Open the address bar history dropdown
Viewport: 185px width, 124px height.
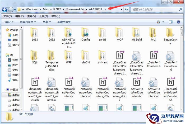(122, 9)
